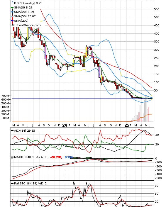Click the SMA(20) 6.19 legend label
The height and width of the screenshot is (207, 166).
(x=24, y=12)
